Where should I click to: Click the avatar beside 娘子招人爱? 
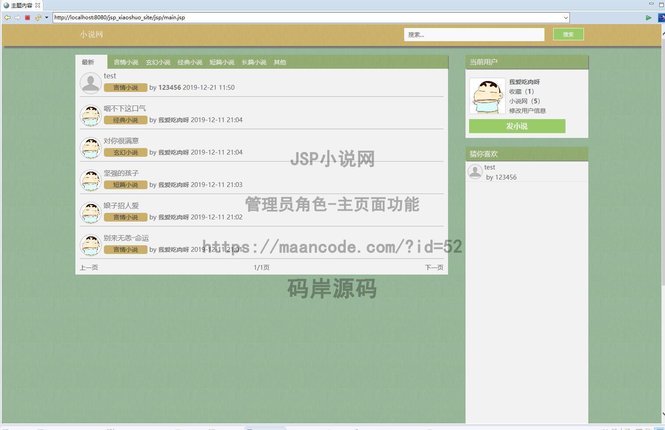pos(91,212)
